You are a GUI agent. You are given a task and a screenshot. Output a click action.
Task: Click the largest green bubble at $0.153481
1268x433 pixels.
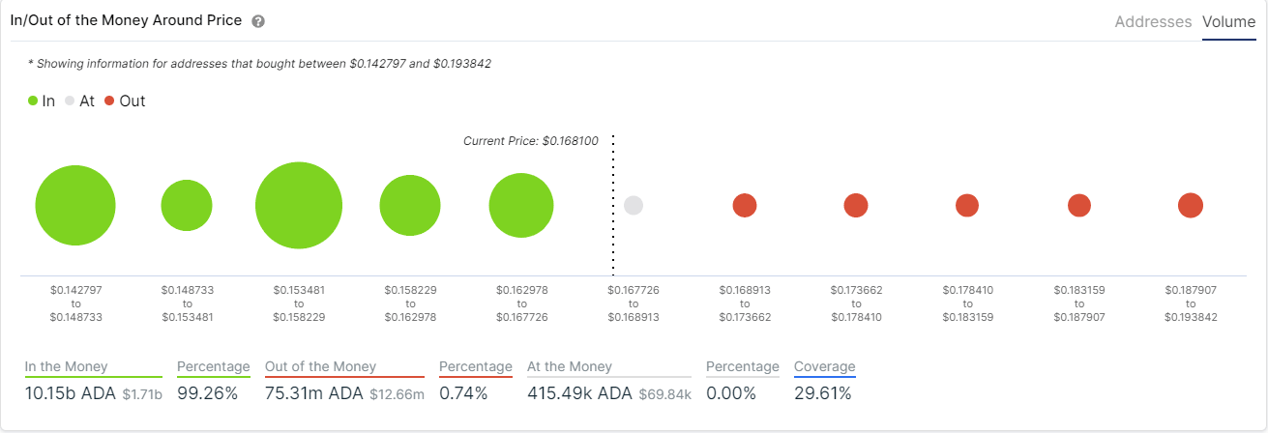(x=299, y=206)
